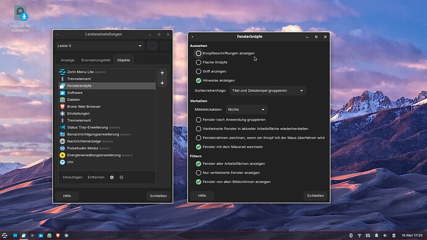The image size is (427, 240).
Task: Open the Bluetooth tray icon
Action: [x=351, y=236]
